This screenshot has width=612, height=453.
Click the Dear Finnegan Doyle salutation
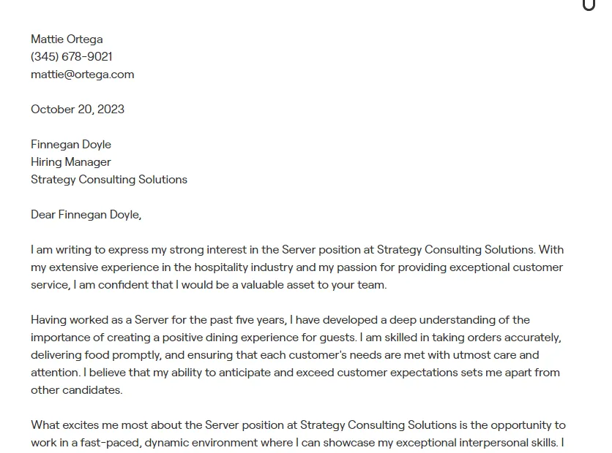point(86,215)
